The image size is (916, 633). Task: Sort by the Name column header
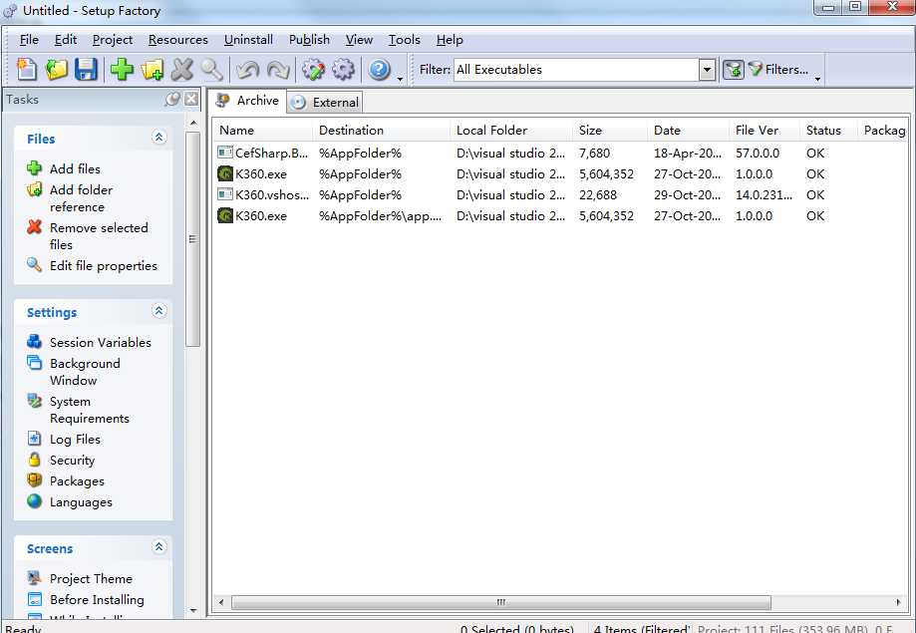click(263, 131)
